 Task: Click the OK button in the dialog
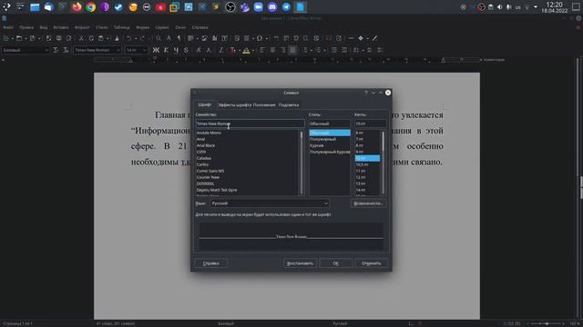(335, 263)
